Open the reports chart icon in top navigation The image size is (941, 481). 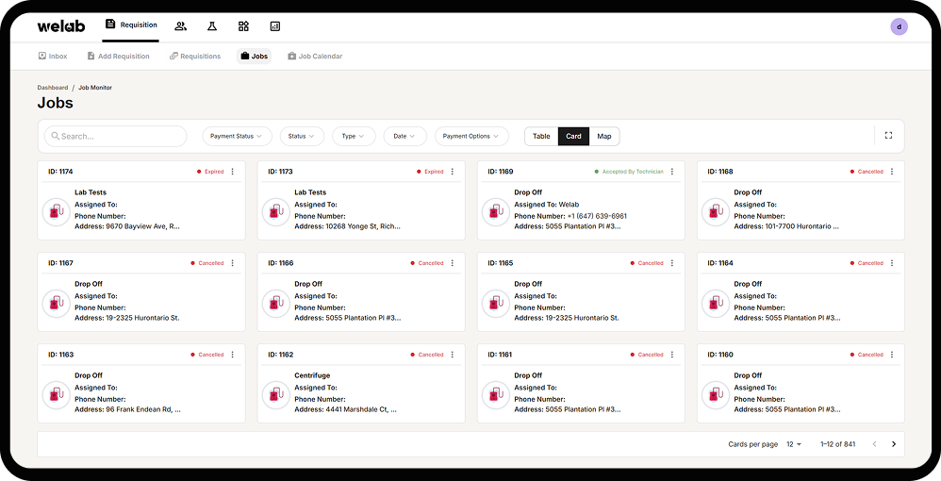(x=275, y=26)
